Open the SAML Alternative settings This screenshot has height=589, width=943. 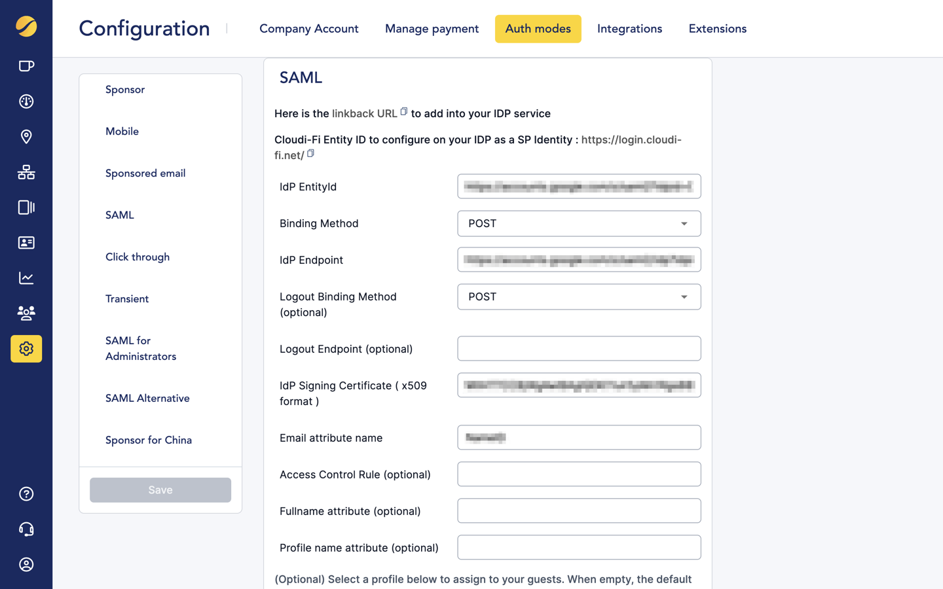pos(147,398)
